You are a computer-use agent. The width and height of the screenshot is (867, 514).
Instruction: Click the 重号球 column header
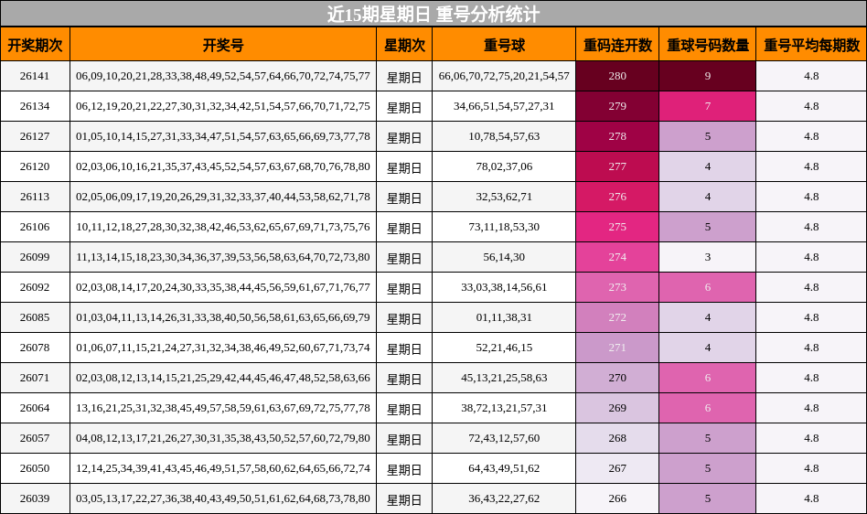tap(504, 45)
